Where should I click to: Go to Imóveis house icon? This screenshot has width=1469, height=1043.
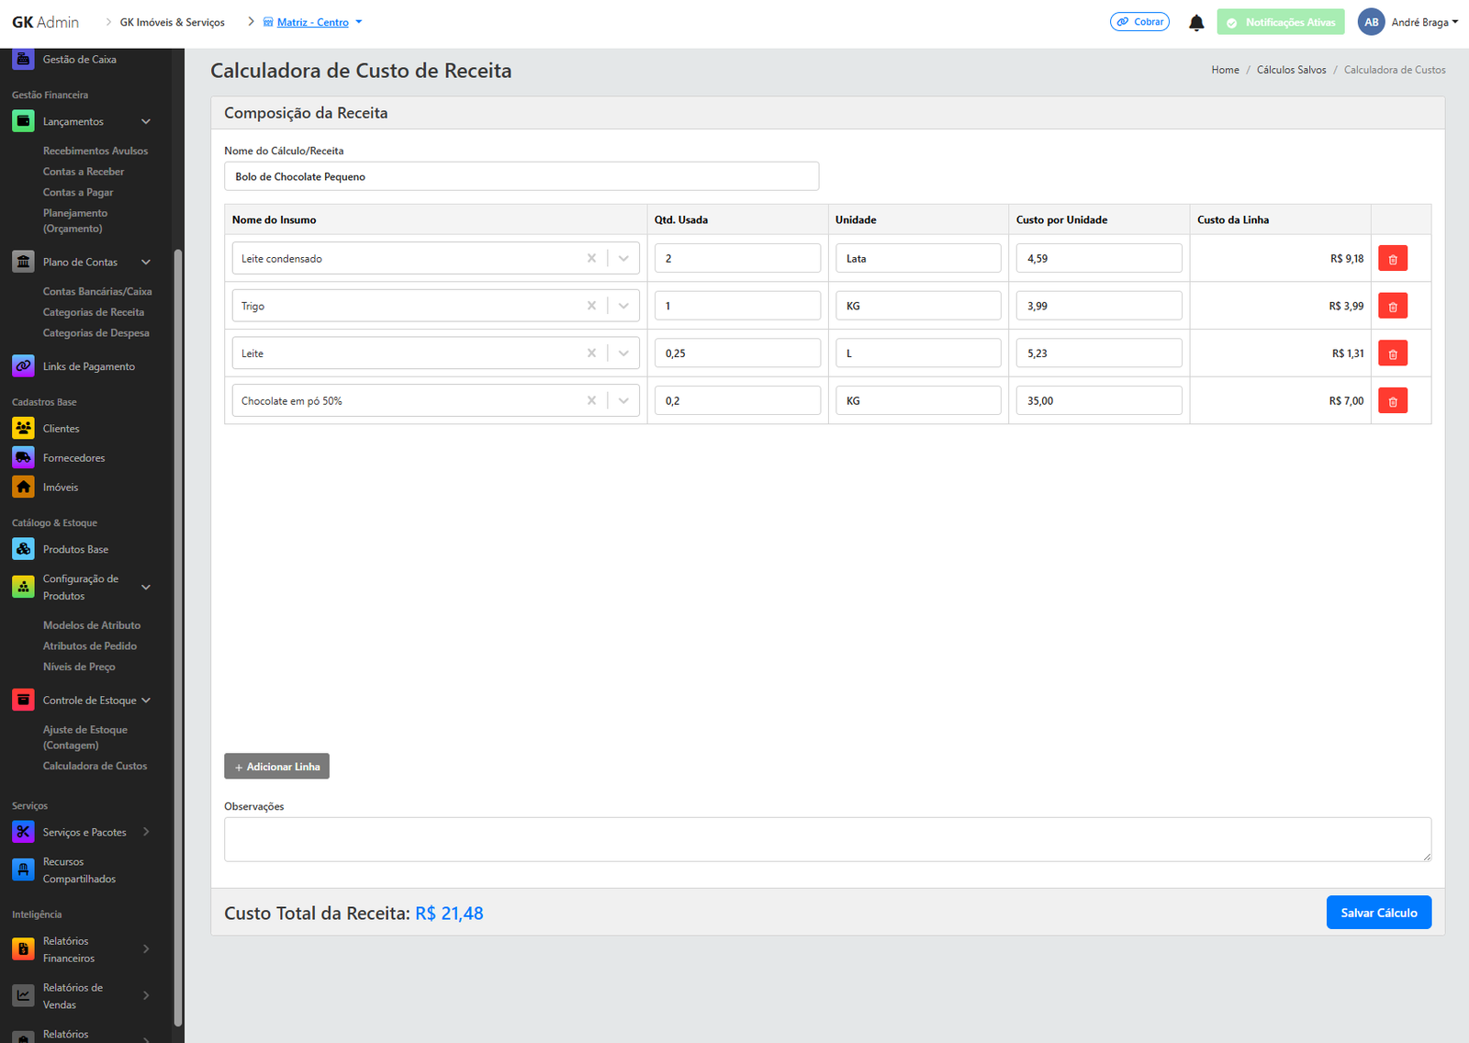pos(24,488)
